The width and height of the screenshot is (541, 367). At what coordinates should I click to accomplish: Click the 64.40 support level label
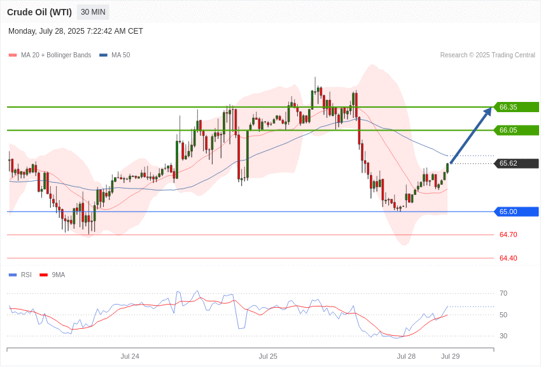(x=509, y=258)
